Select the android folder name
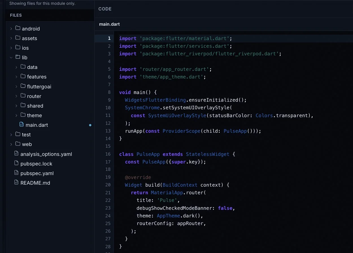Image resolution: width=353 pixels, height=253 pixels. pos(31,29)
